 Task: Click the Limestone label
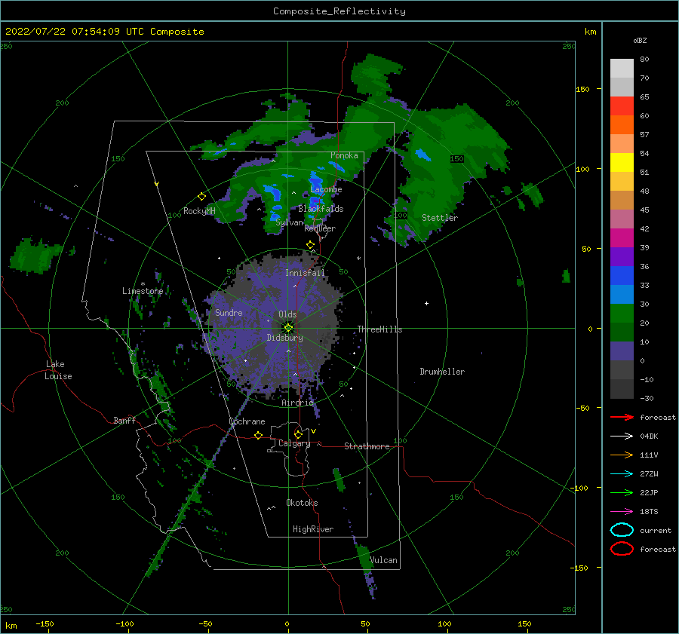point(143,291)
